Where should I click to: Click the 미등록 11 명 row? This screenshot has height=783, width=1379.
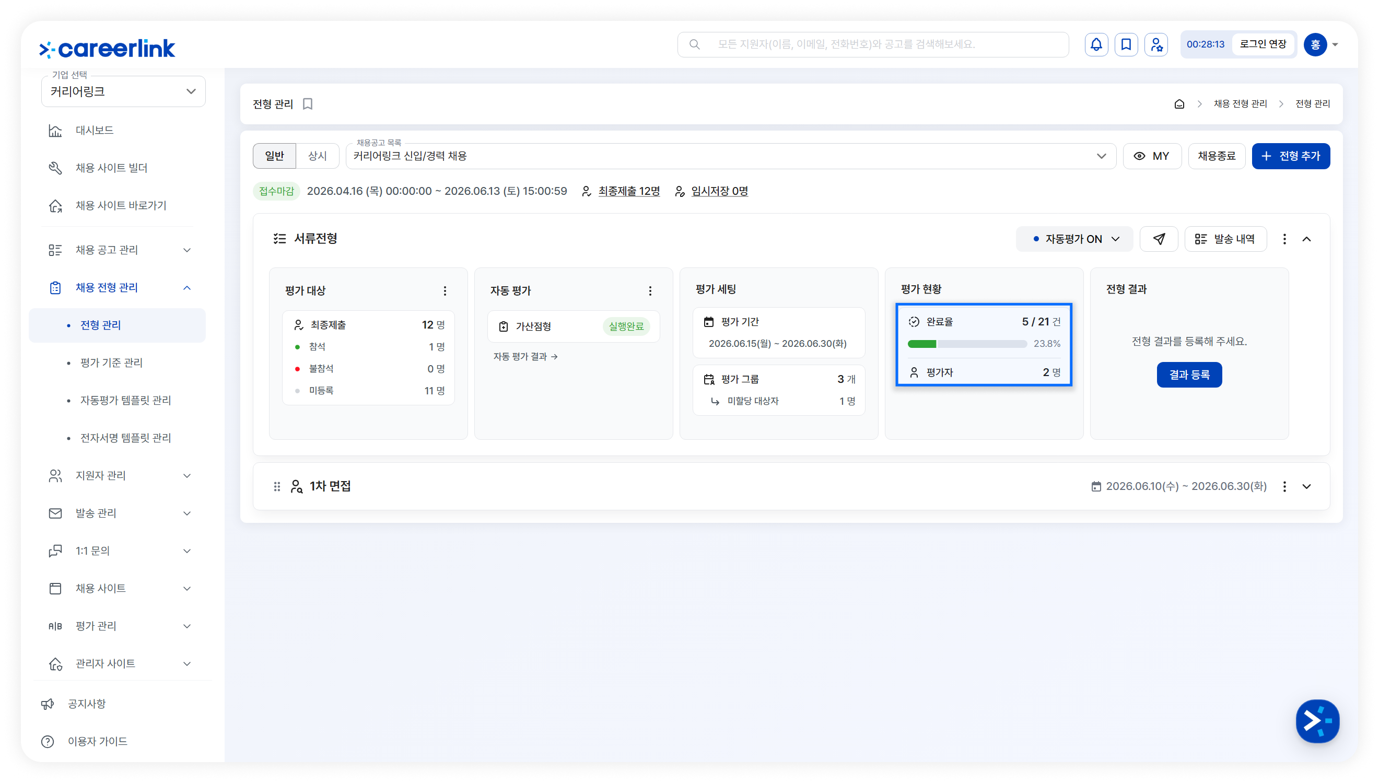coord(369,391)
